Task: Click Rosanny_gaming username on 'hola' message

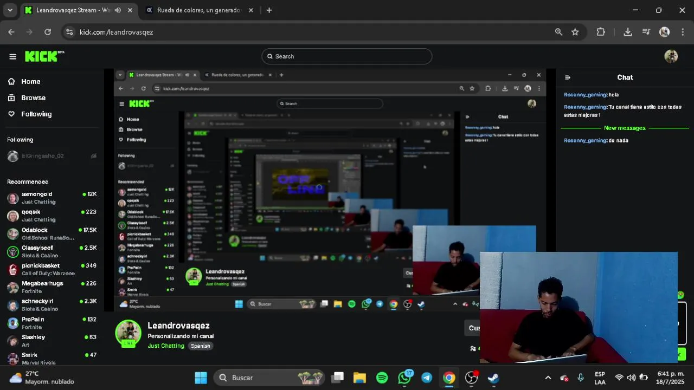Action: (x=585, y=95)
